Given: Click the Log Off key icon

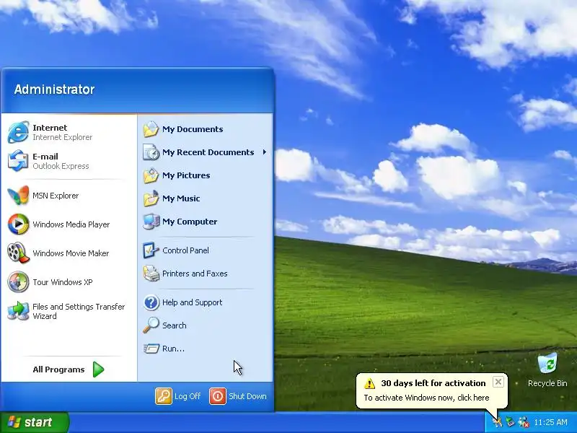Looking at the screenshot, I should (164, 396).
